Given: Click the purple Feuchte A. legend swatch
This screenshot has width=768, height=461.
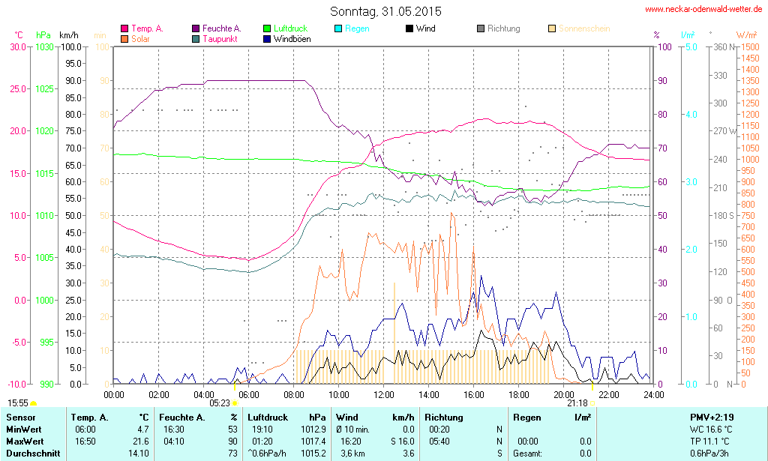Looking at the screenshot, I should 196,28.
